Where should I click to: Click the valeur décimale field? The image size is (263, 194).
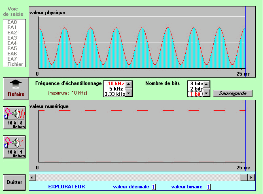click(154, 187)
